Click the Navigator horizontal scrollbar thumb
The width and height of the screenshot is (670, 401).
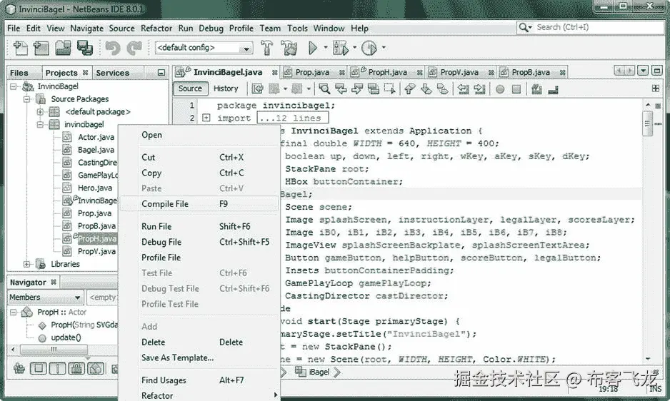(x=54, y=350)
